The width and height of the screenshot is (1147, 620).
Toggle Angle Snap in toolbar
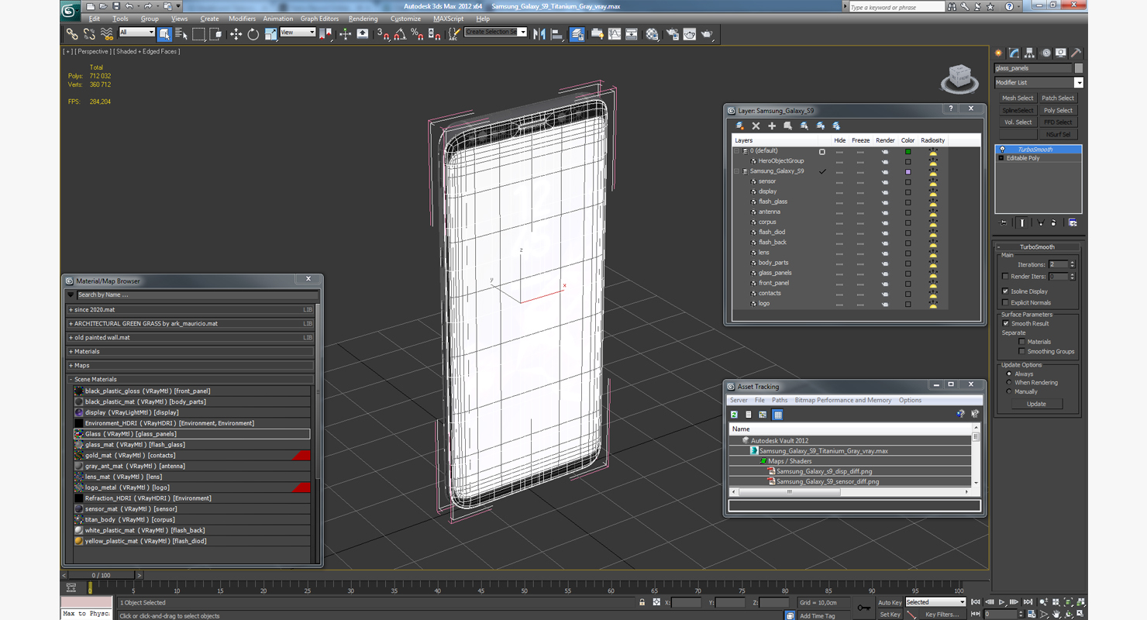pyautogui.click(x=400, y=34)
